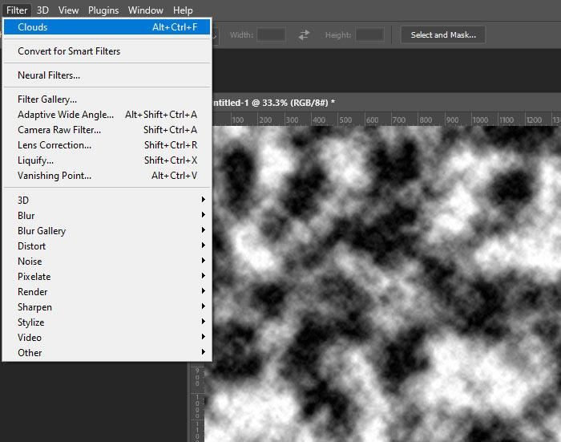Screen dimensions: 561x442
Task: Open the Window menu
Action: 145,10
